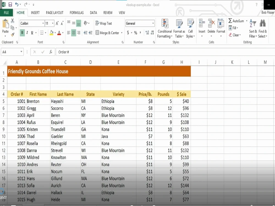Click the Bob Flisser account name
The height and width of the screenshot is (206, 275).
268,12
